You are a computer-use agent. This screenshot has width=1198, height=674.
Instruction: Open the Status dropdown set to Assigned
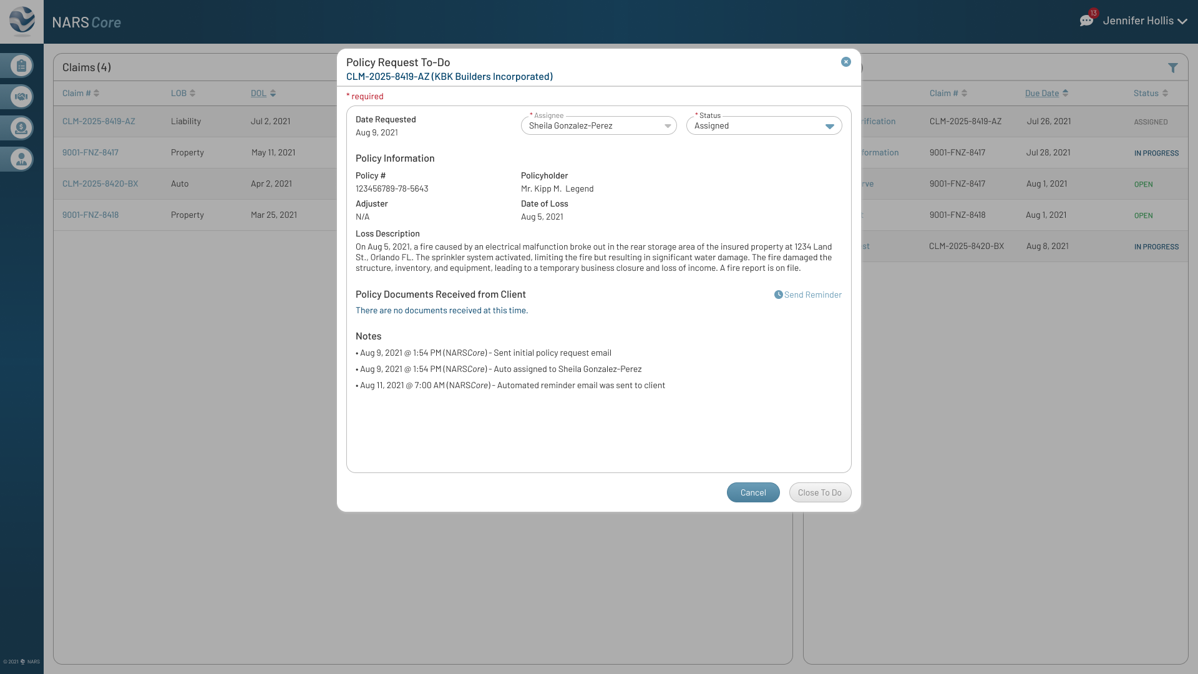tap(764, 125)
